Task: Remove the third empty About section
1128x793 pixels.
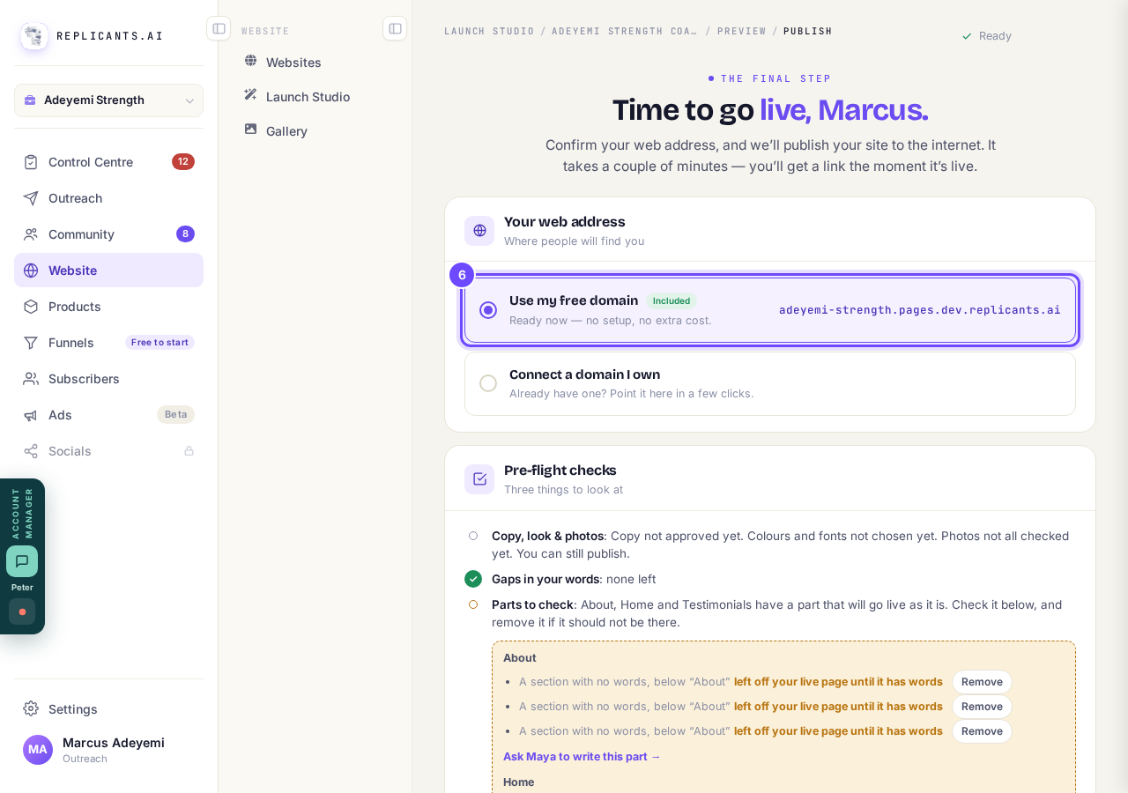Action: (x=982, y=731)
